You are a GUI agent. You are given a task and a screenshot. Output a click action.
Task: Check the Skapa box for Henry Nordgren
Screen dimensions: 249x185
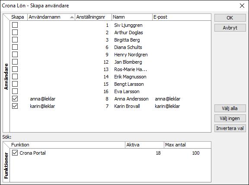(15, 55)
